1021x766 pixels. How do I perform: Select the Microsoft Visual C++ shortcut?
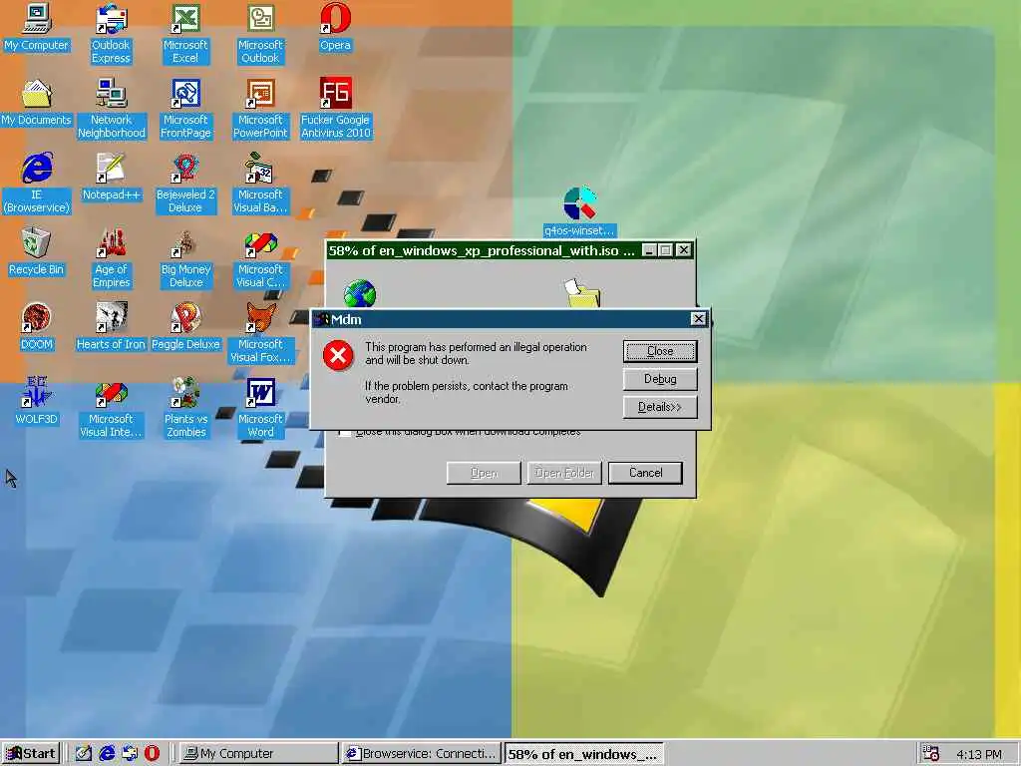point(260,258)
